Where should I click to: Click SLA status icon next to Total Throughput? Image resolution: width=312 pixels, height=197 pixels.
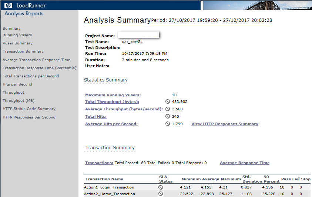tap(168, 101)
